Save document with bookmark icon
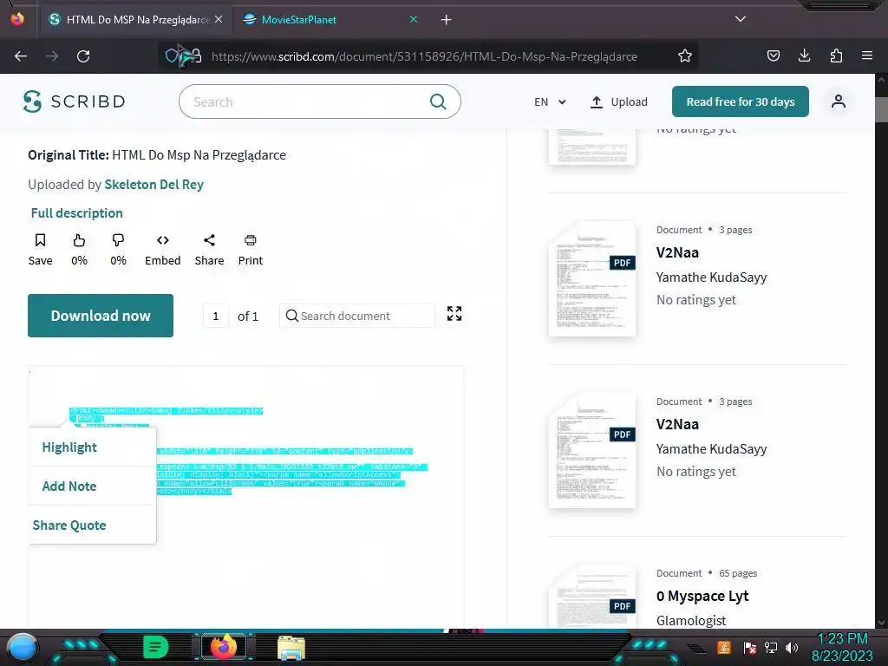Screen dimensions: 888x666 [x=40, y=249]
